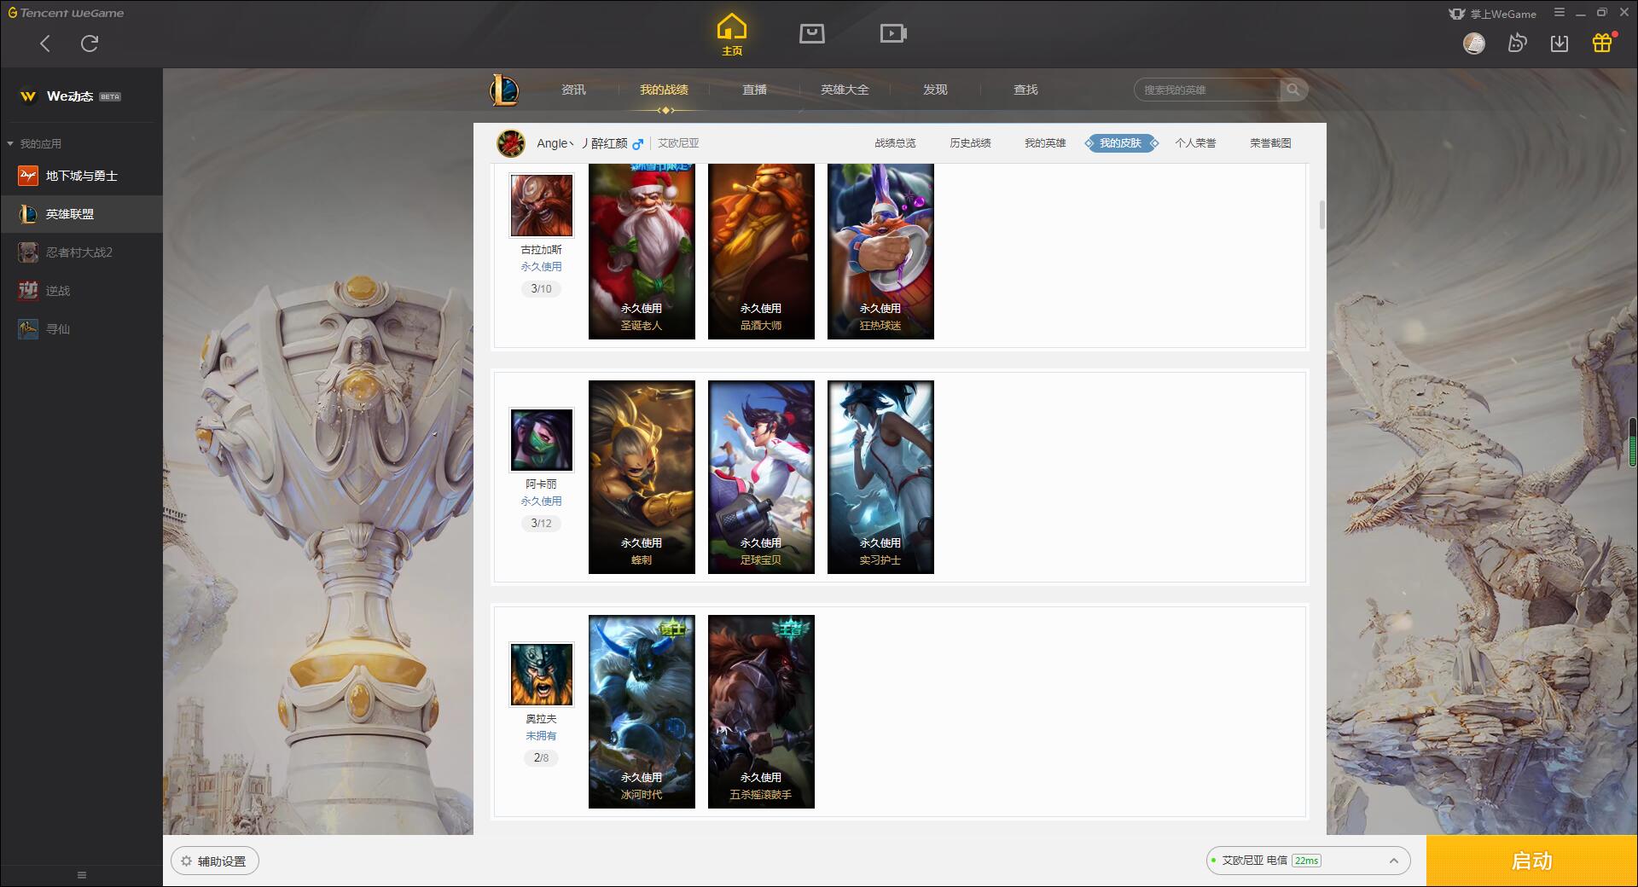Expand the 艾欧尼亚 电信 server dropdown
Image resolution: width=1638 pixels, height=887 pixels.
click(x=1308, y=861)
